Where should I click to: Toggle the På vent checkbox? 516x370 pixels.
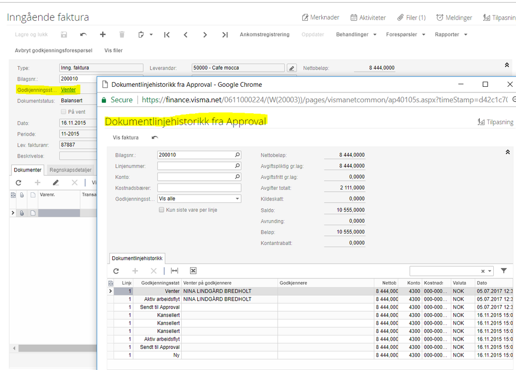click(x=64, y=112)
